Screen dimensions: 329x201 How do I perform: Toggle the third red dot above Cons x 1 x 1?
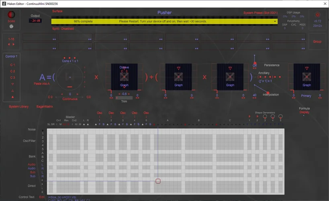tap(75, 58)
